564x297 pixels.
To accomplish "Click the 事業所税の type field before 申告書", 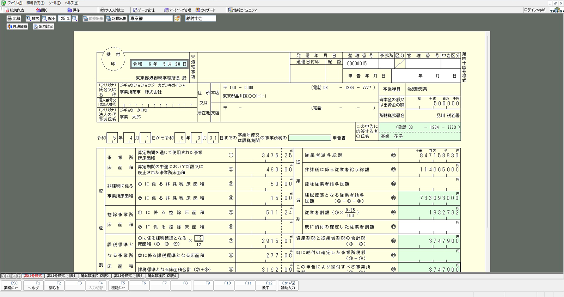I will 309,138.
